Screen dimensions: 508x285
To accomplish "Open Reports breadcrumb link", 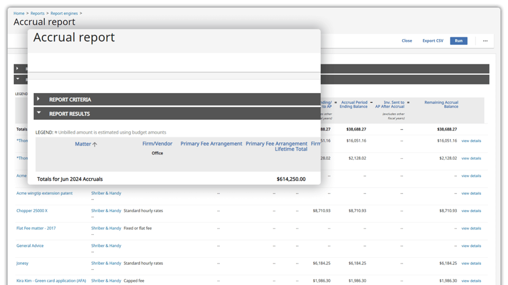I will point(37,13).
